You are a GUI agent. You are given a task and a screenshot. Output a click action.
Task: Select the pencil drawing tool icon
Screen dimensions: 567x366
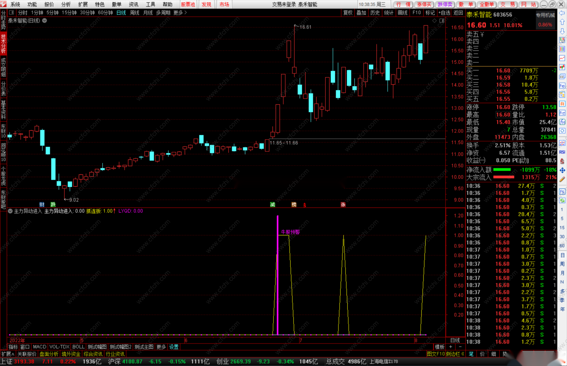562,179
